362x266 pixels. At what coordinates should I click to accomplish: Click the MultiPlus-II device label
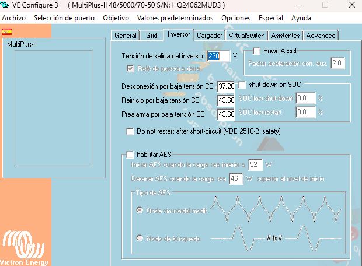tap(22, 44)
